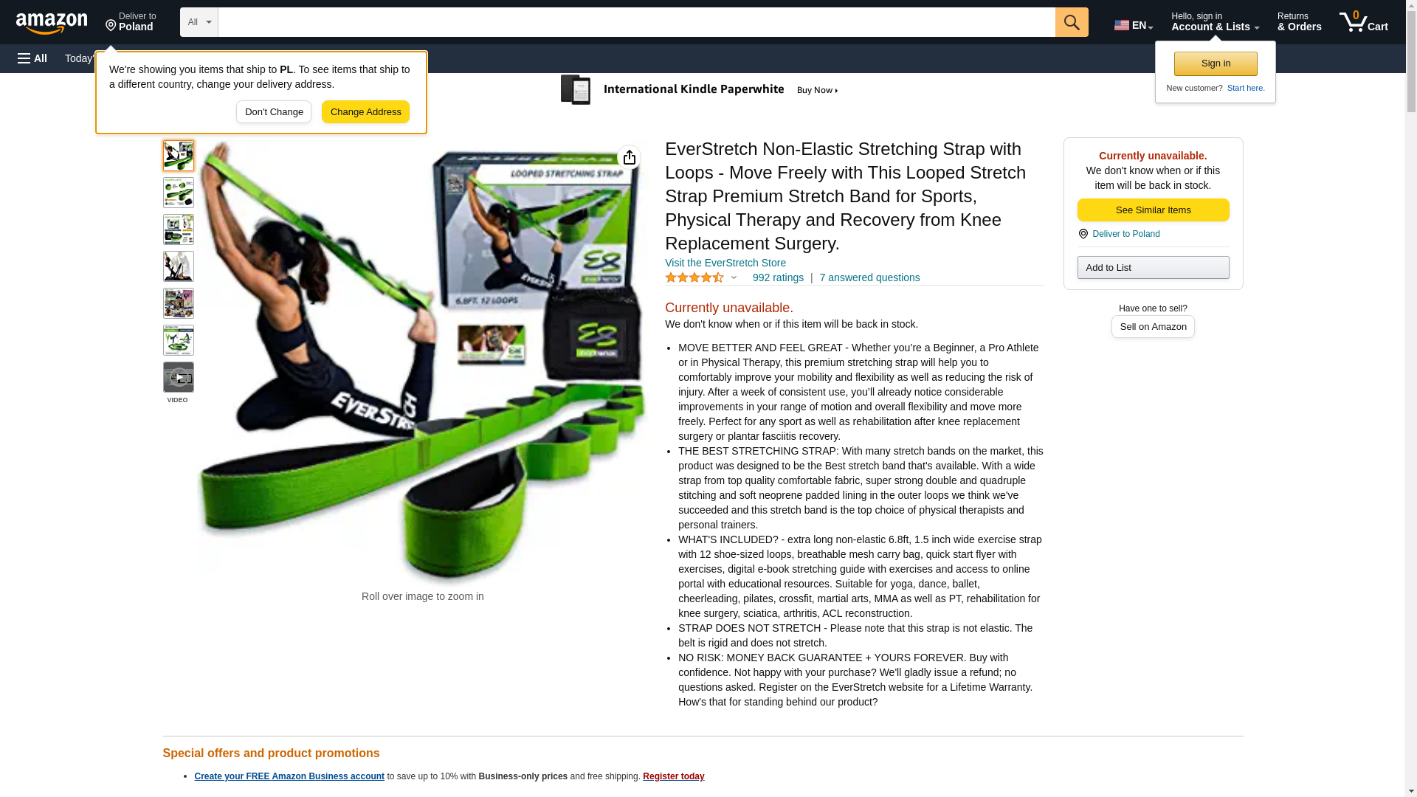Visit the EverStretch Store link
The height and width of the screenshot is (797, 1417).
point(725,263)
